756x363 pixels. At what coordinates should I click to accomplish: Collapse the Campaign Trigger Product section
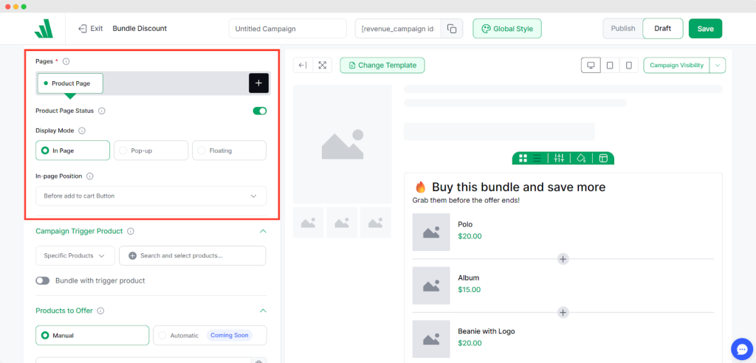click(x=262, y=231)
